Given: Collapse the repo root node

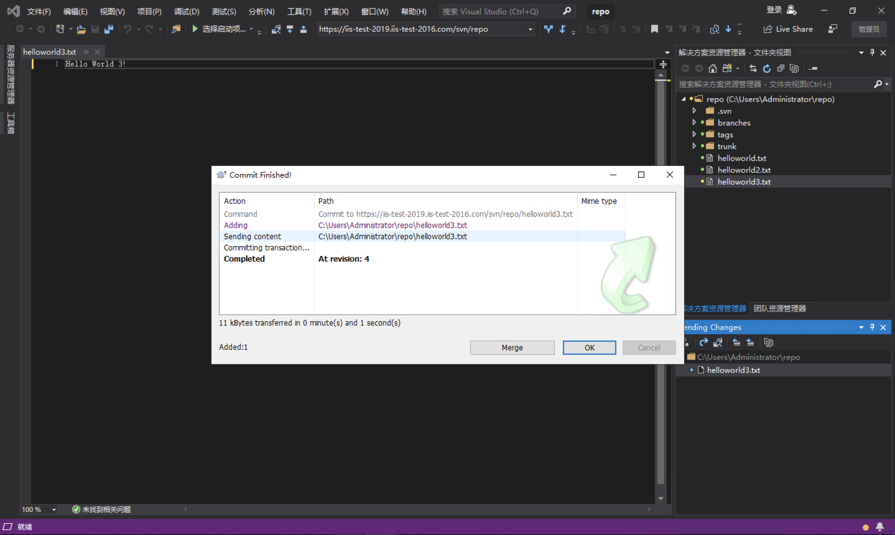Looking at the screenshot, I should [683, 99].
